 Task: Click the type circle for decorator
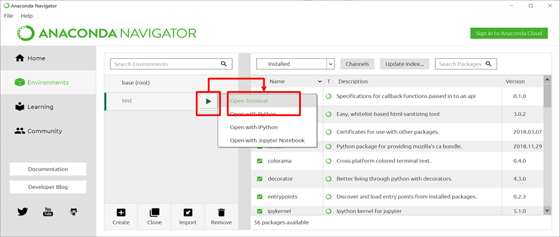point(328,179)
